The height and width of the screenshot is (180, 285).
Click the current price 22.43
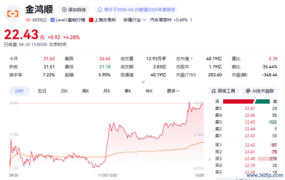21,34
